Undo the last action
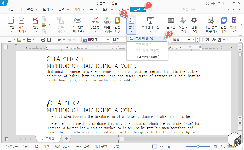The image size is (244, 150). [x=59, y=40]
